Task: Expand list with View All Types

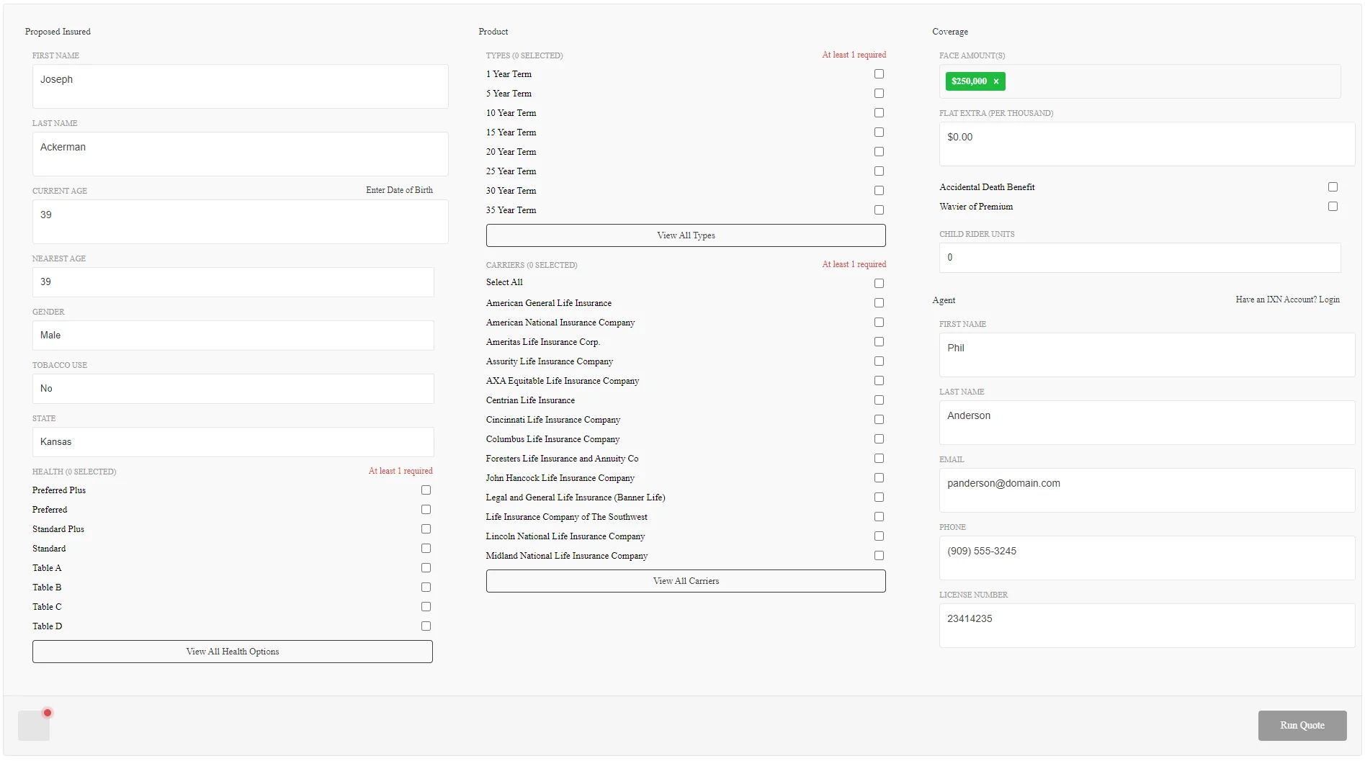Action: [685, 235]
